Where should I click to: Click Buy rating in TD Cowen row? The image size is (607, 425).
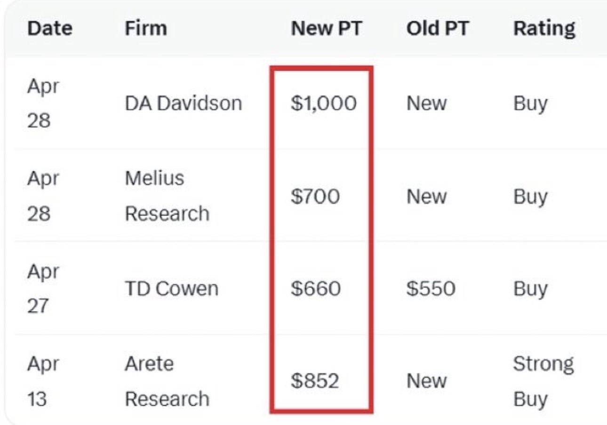(530, 289)
